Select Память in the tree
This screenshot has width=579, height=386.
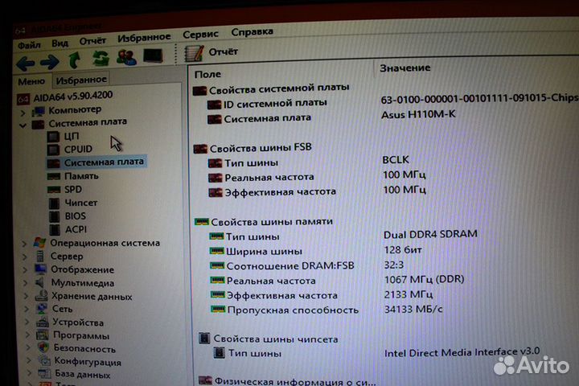click(x=81, y=176)
